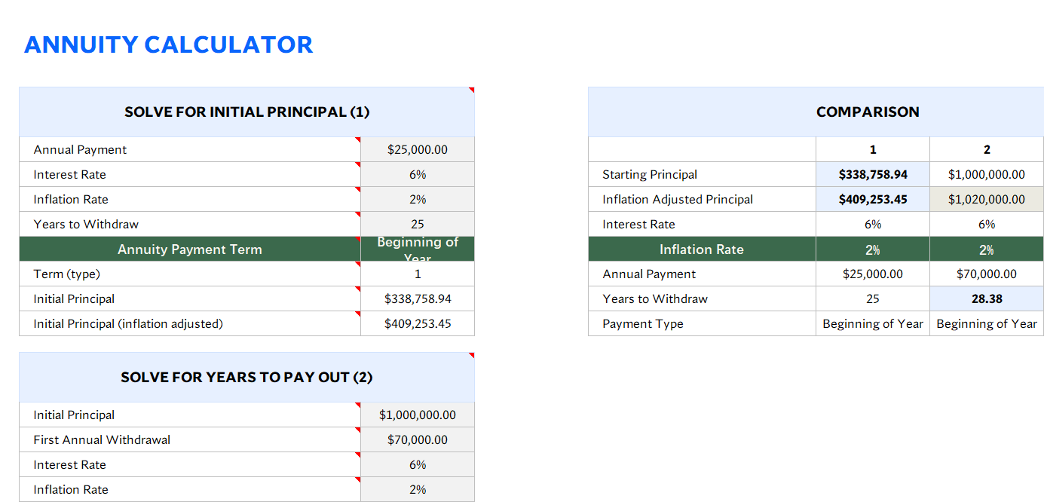Click the 6% Interest Rate input in section 2
This screenshot has width=1044, height=502.
[418, 464]
